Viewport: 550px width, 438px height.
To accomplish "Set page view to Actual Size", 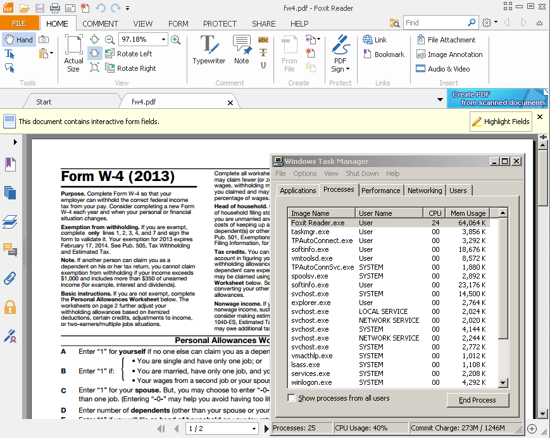I will [x=73, y=53].
